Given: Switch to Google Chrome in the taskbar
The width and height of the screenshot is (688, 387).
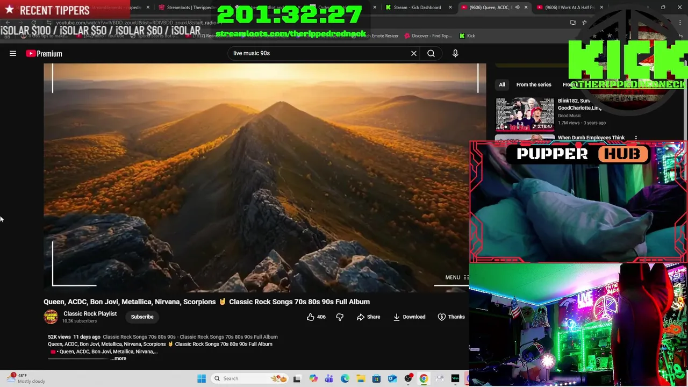Looking at the screenshot, I should pos(424,378).
